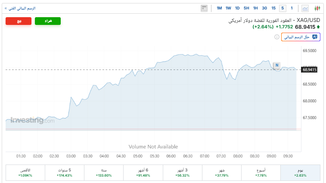The width and height of the screenshot is (326, 183).
Task: Select the area chart type icon
Action: pos(305,8)
